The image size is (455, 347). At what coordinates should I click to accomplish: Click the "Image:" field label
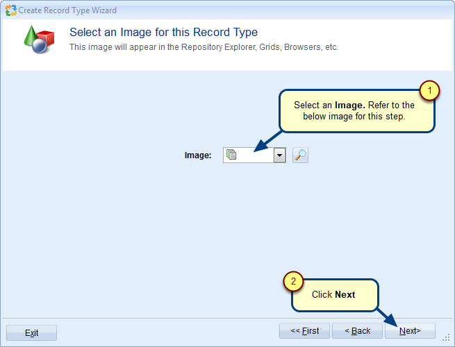pos(198,155)
